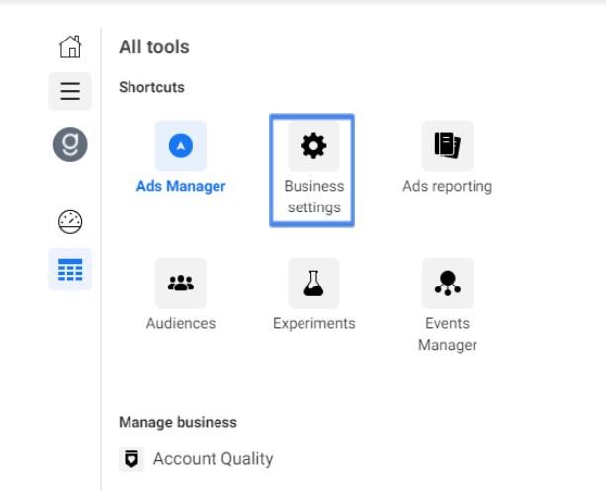Launch the Experiments flask icon

pyautogui.click(x=313, y=284)
